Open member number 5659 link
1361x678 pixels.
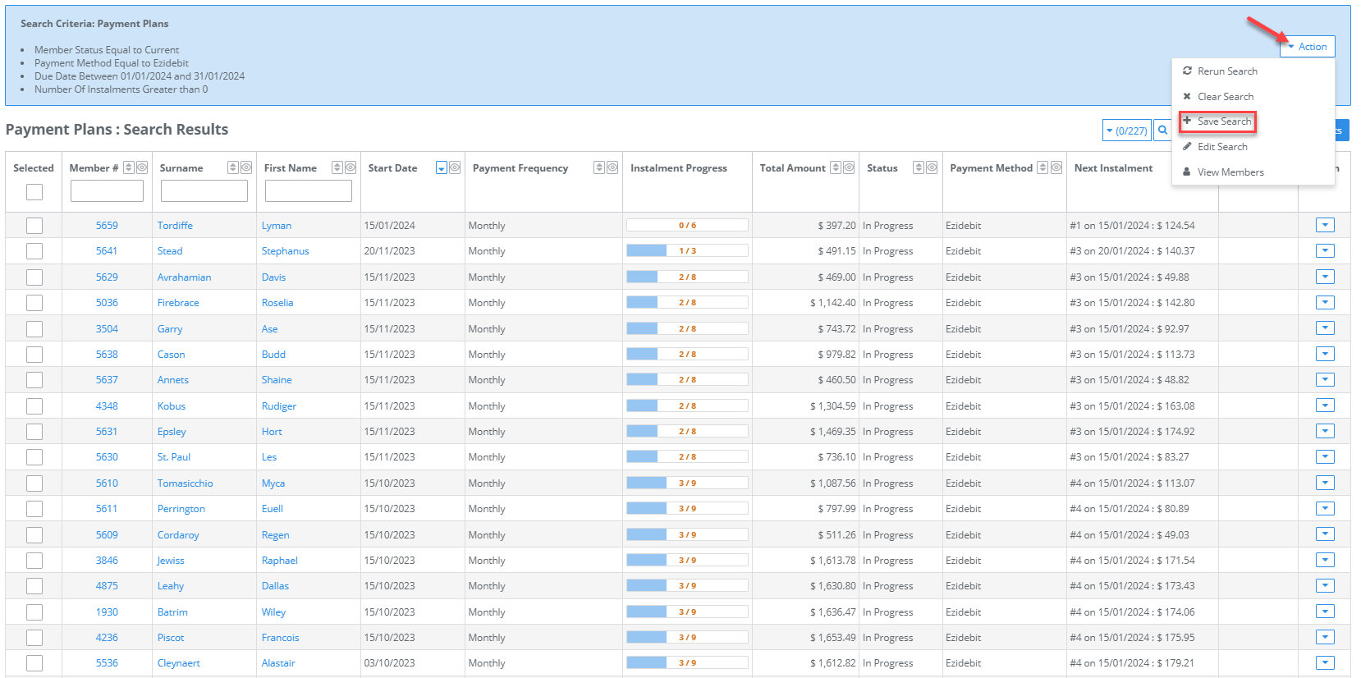[x=107, y=226]
